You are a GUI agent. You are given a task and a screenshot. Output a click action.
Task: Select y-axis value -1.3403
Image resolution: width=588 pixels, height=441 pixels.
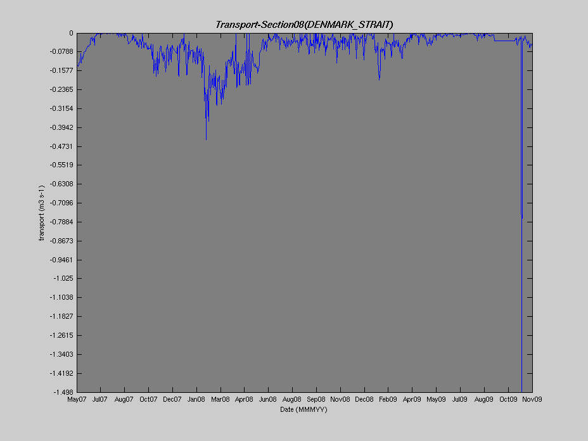(61, 354)
